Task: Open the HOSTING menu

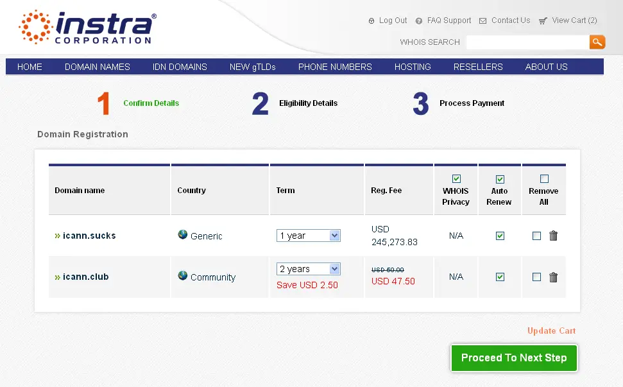Action: pyautogui.click(x=413, y=67)
